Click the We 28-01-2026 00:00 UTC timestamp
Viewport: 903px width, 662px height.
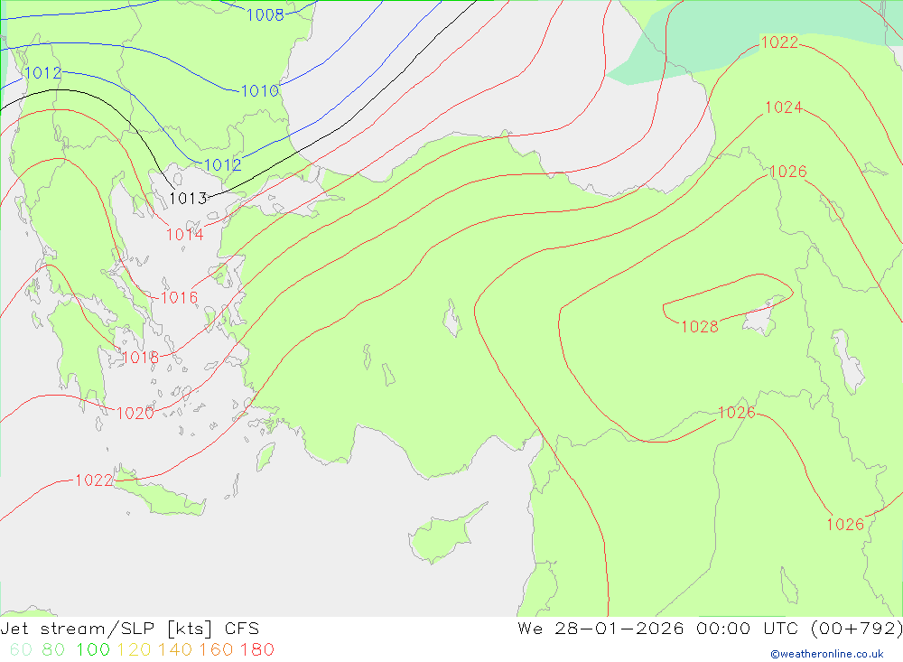click(710, 629)
